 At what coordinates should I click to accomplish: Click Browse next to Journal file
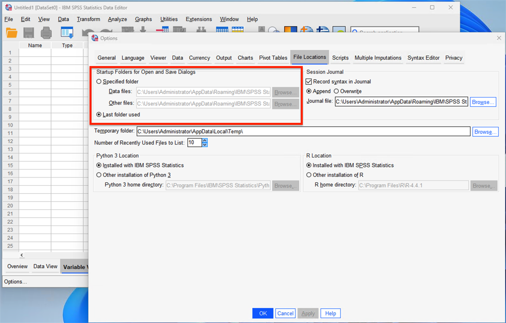(x=483, y=102)
